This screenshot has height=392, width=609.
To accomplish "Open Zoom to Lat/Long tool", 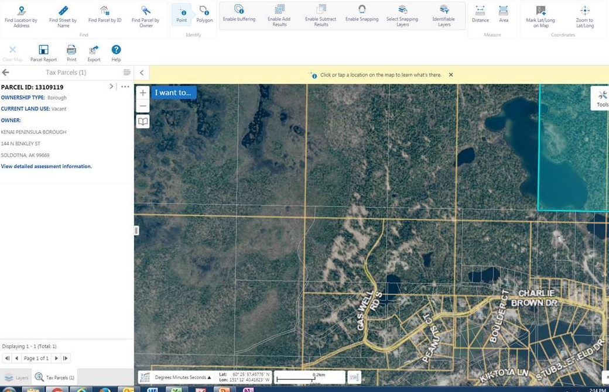I will tap(584, 17).
